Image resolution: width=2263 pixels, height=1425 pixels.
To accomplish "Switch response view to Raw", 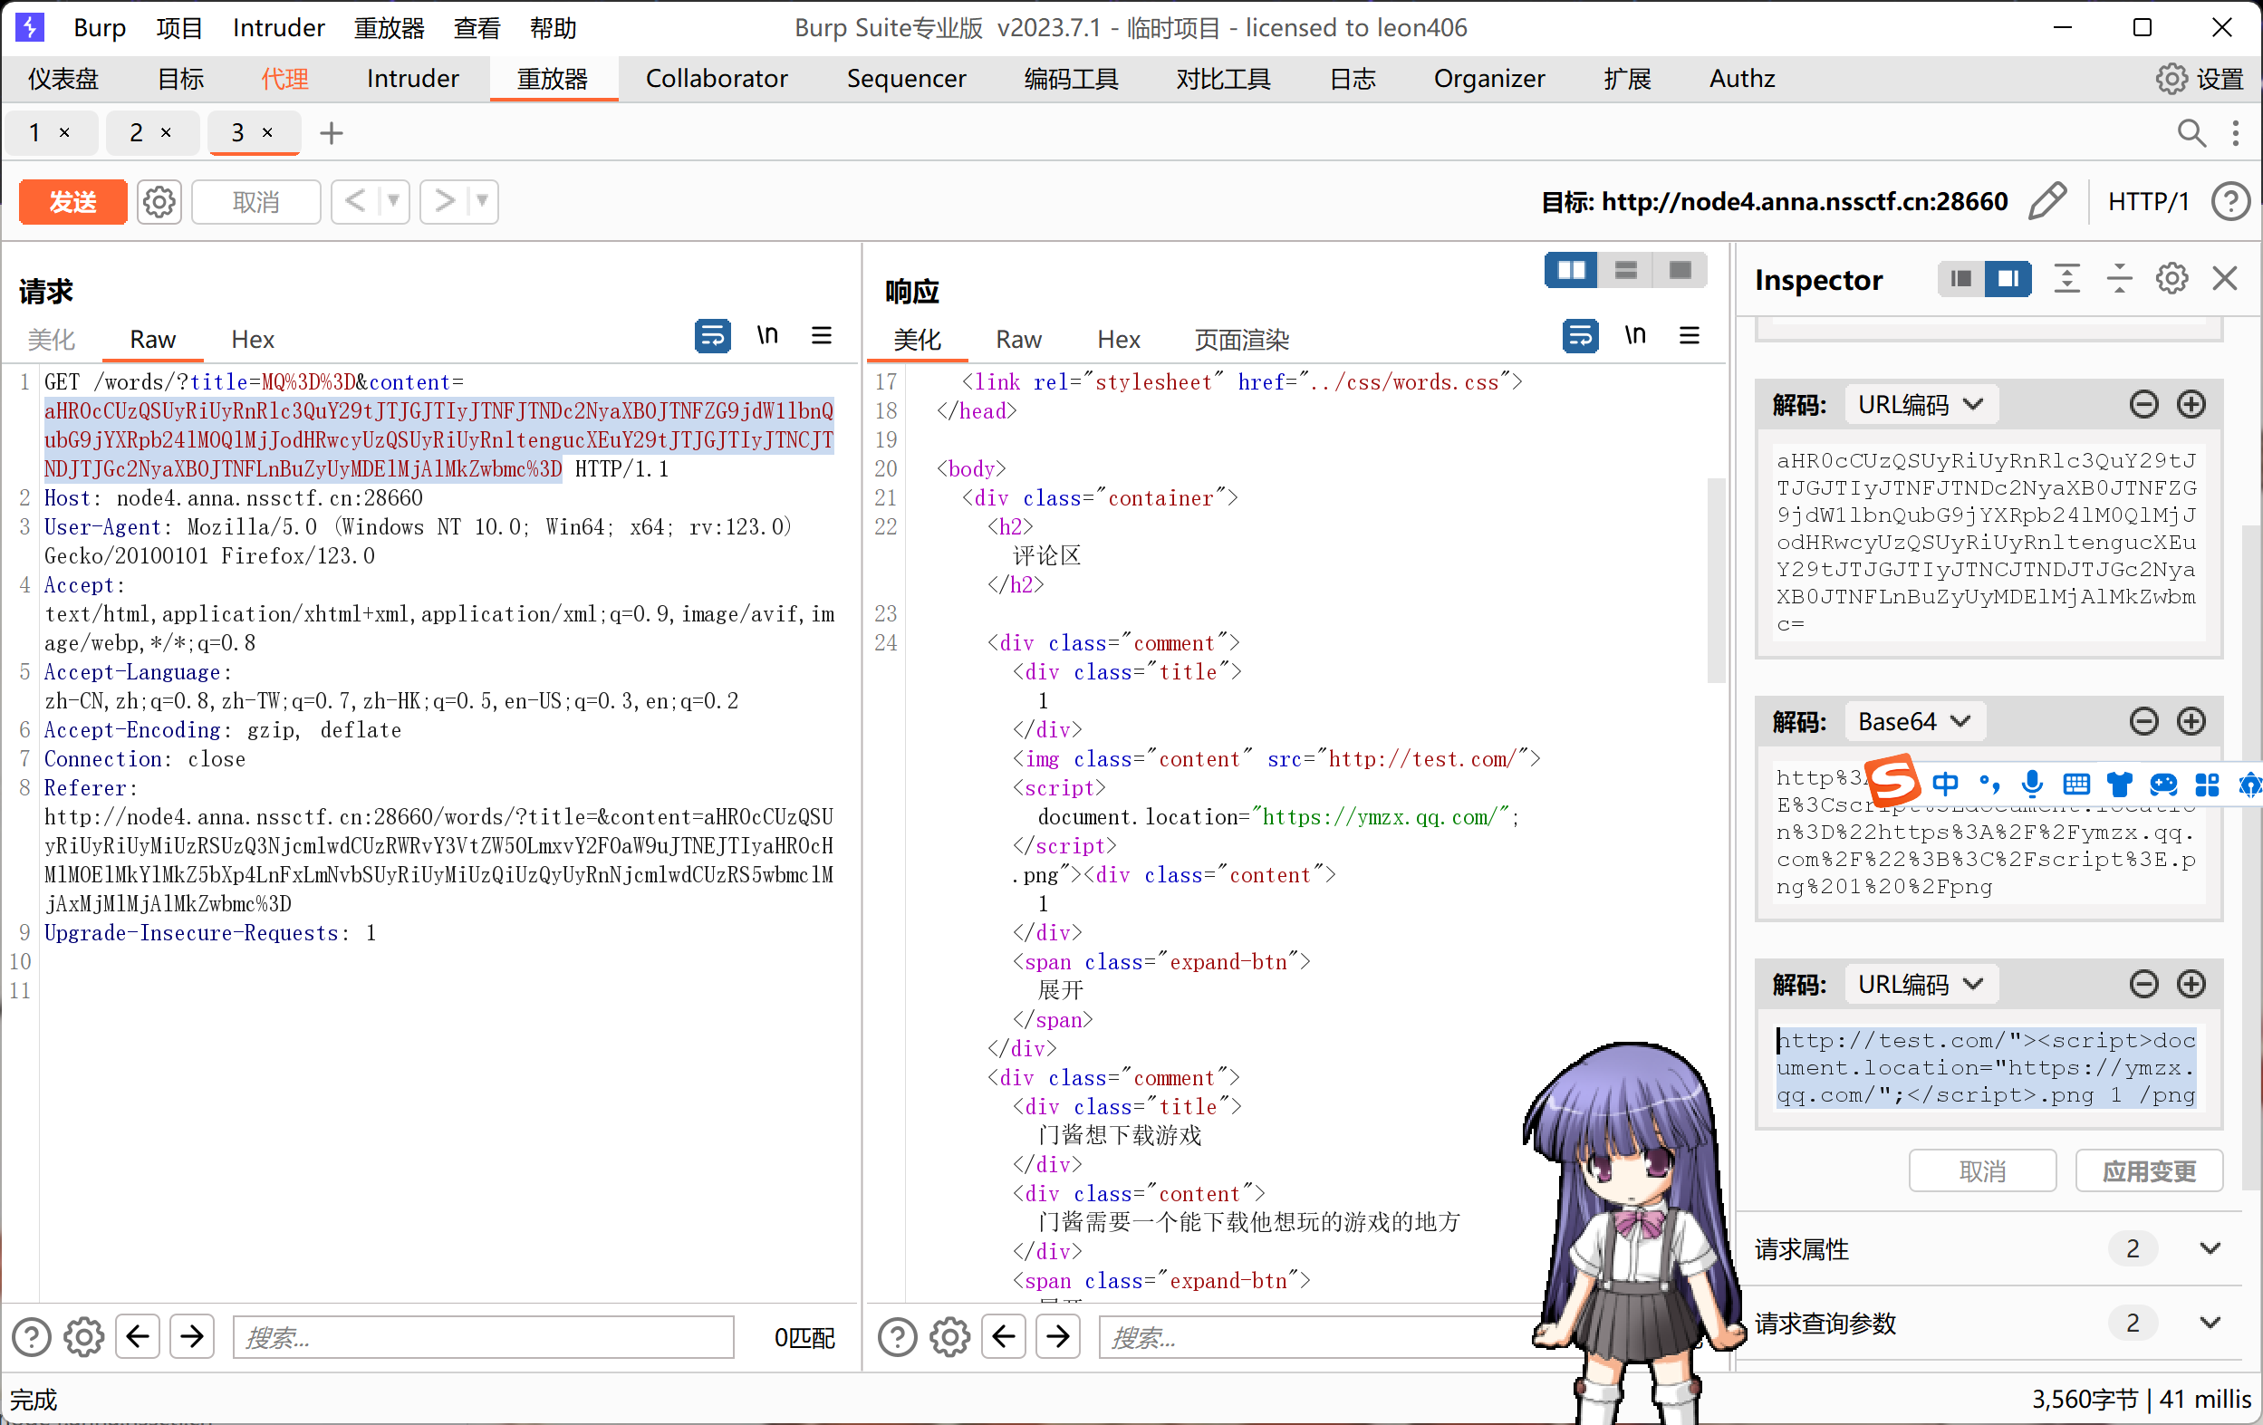I will coord(1019,340).
